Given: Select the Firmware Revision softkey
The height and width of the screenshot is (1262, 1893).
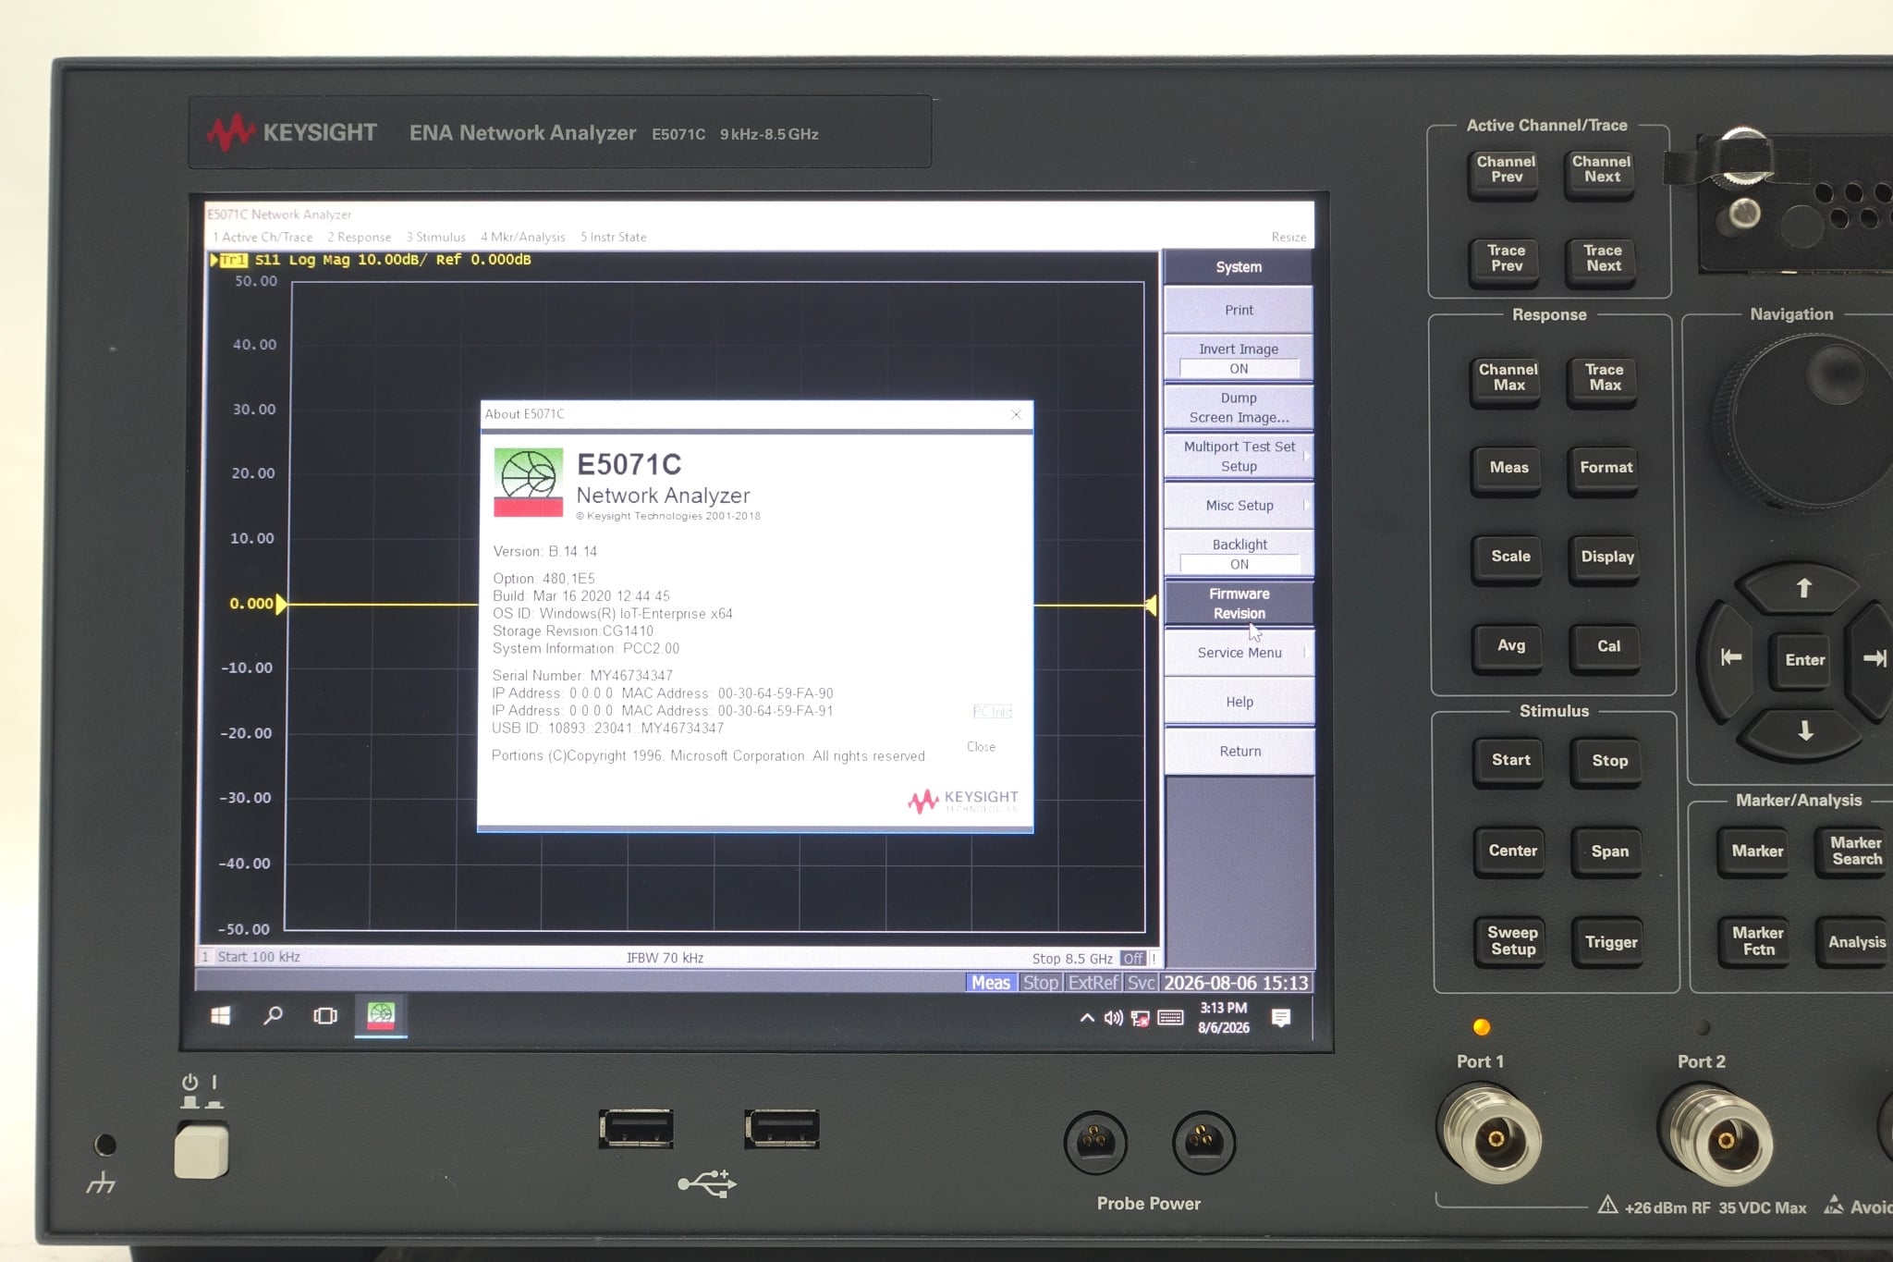Looking at the screenshot, I should pyautogui.click(x=1239, y=604).
